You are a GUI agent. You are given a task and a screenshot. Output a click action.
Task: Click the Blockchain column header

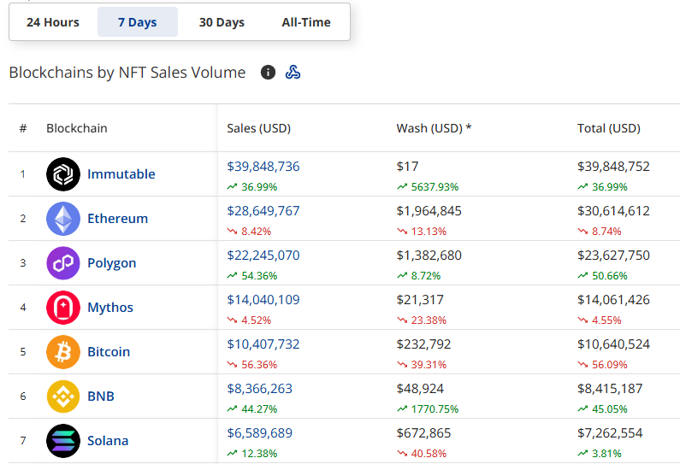77,128
